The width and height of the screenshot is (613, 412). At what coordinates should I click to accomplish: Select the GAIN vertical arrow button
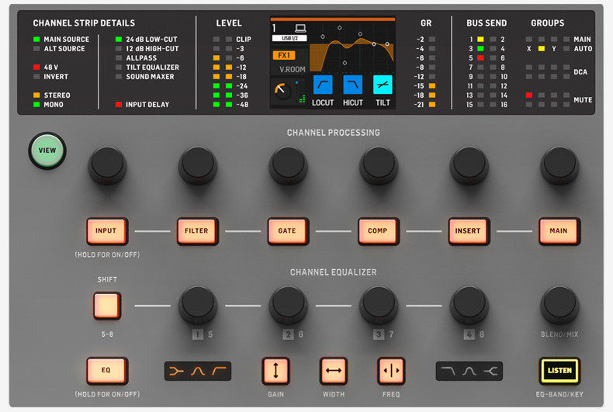tap(275, 371)
